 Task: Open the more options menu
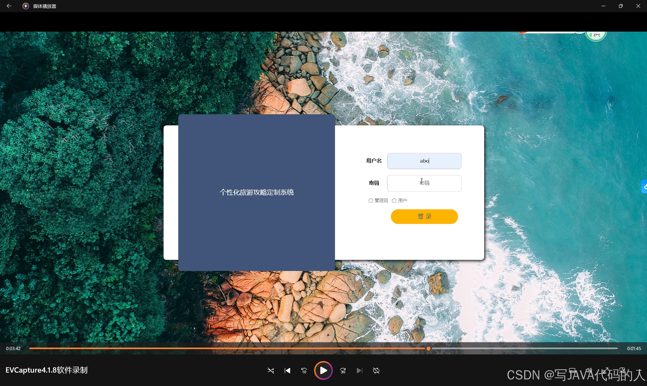pos(639,370)
